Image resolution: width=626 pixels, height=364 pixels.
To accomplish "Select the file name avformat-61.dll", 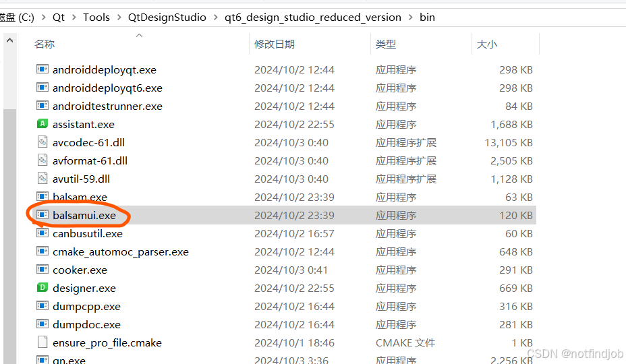I will 90,161.
